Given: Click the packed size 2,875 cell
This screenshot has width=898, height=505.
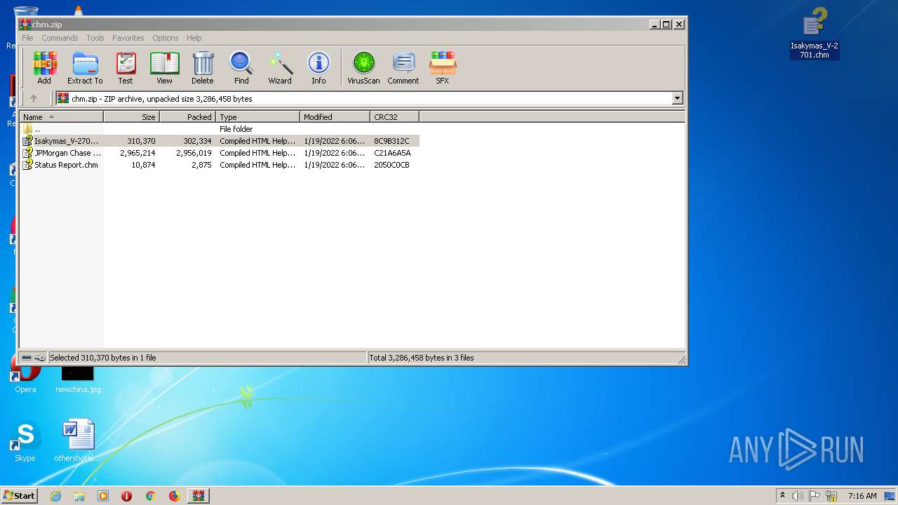Looking at the screenshot, I should tap(201, 165).
